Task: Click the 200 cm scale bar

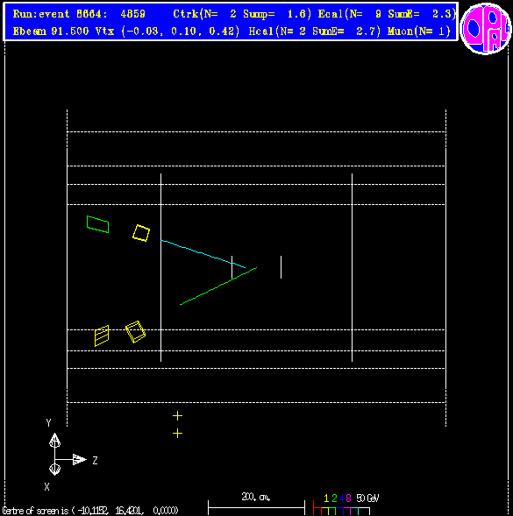Action: [x=256, y=507]
